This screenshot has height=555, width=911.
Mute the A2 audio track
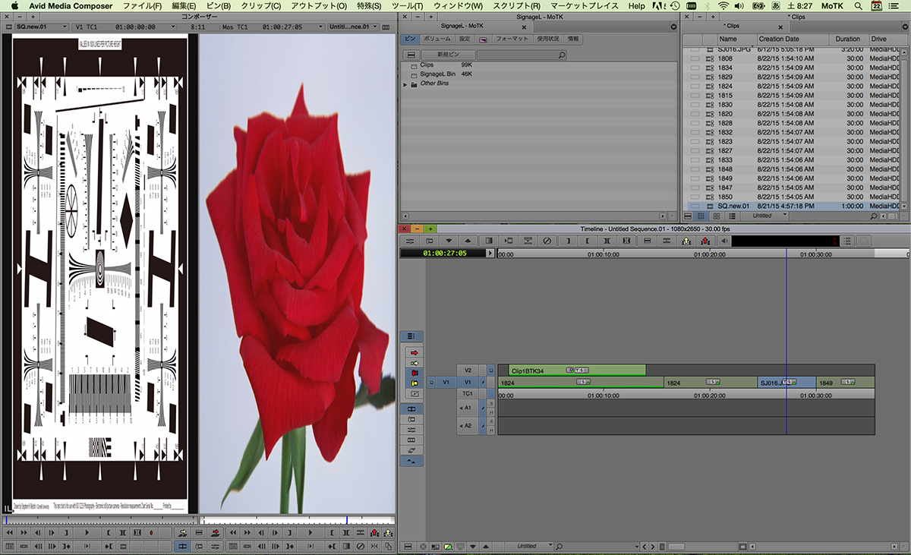491,430
